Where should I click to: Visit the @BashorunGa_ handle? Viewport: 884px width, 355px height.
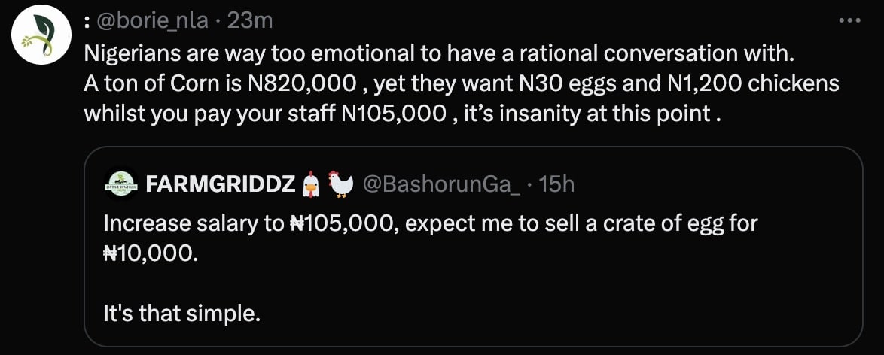(441, 184)
